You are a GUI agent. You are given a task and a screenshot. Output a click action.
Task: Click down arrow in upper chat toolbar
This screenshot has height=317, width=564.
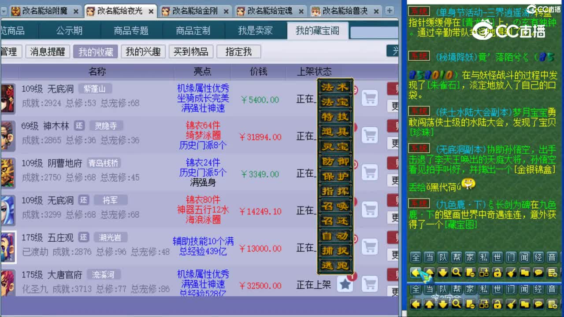(x=443, y=273)
